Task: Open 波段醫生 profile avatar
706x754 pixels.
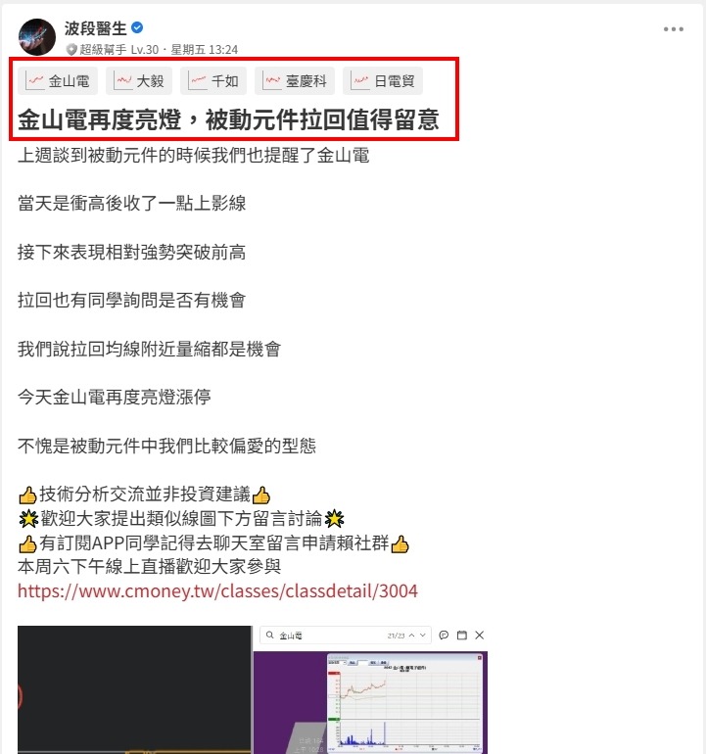Action: (x=36, y=37)
